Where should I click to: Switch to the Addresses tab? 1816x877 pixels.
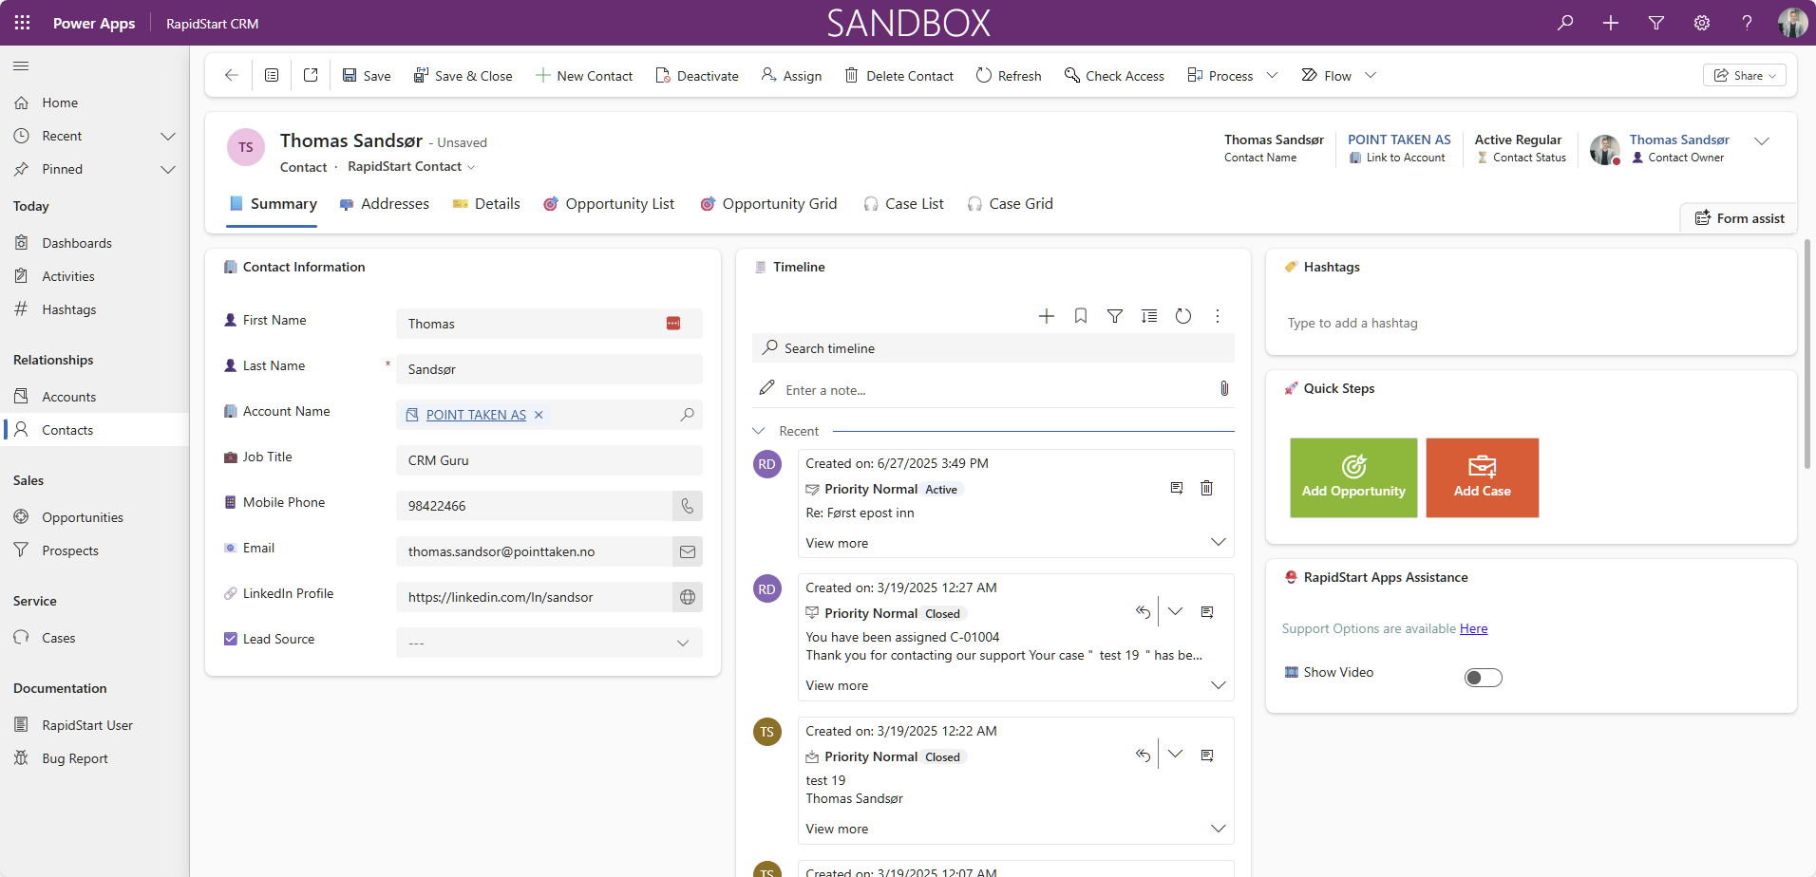pos(385,204)
